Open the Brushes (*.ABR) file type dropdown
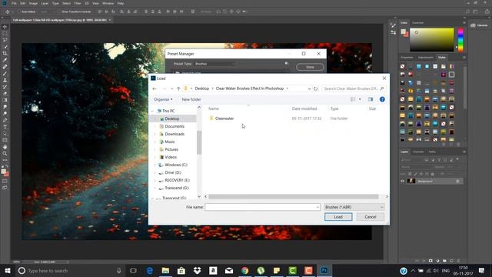The image size is (492, 277). point(354,207)
